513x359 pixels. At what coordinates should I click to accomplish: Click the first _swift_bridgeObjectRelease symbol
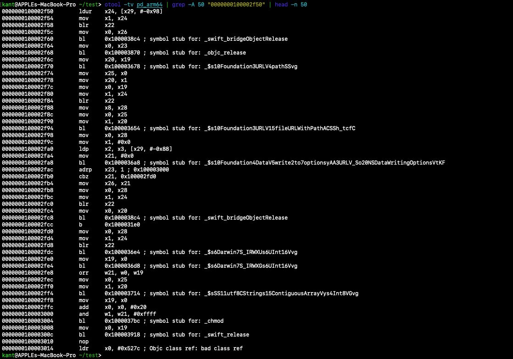click(x=246, y=39)
